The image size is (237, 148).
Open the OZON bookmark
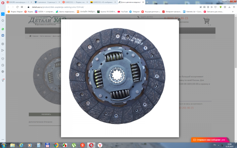(x=44, y=11)
